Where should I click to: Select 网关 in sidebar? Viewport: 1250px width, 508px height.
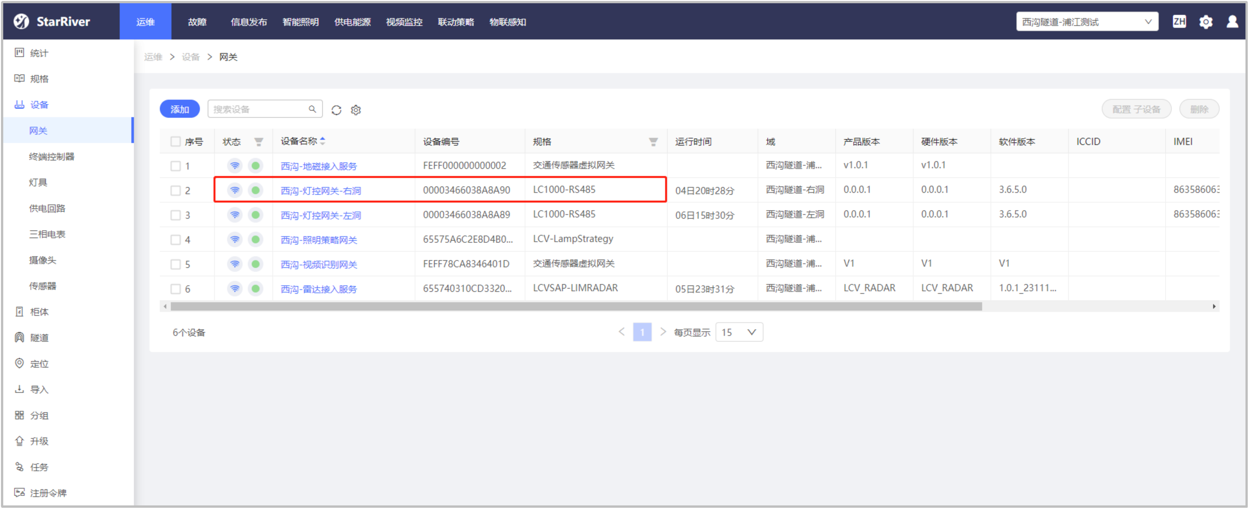68,130
